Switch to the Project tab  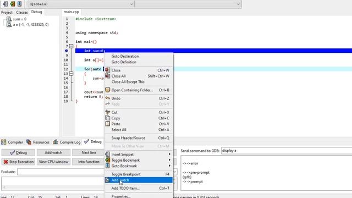coord(7,12)
